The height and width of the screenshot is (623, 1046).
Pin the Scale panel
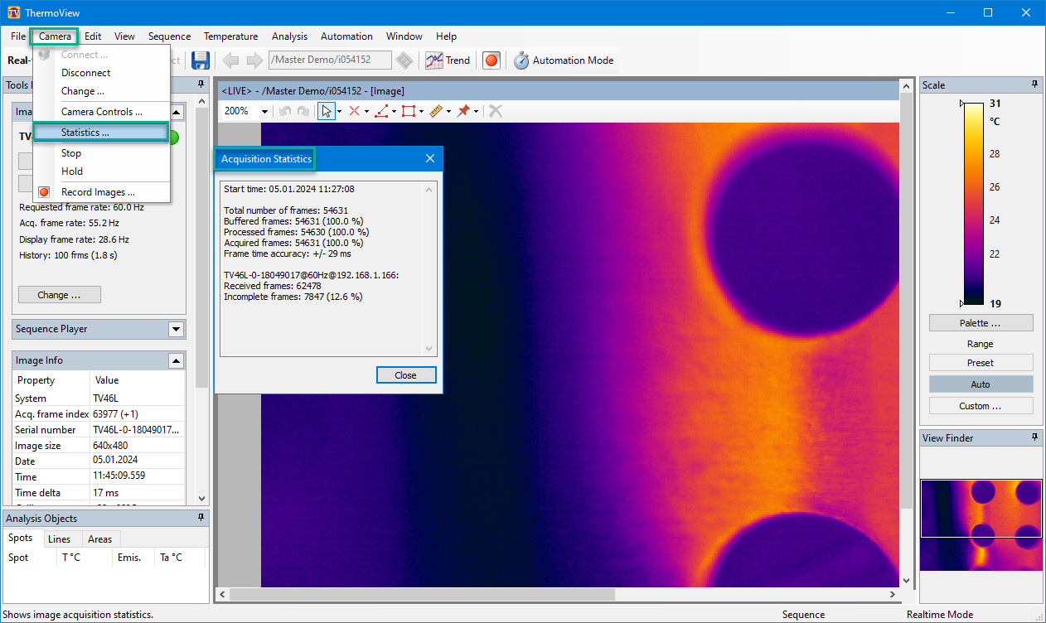click(x=1034, y=85)
